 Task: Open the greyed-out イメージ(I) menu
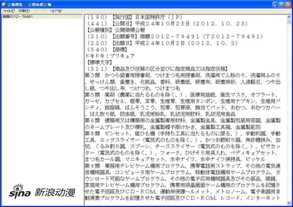40,11
